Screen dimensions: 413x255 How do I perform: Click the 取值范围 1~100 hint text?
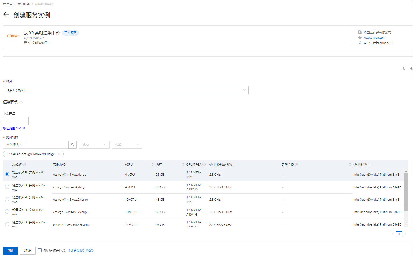tap(14, 128)
